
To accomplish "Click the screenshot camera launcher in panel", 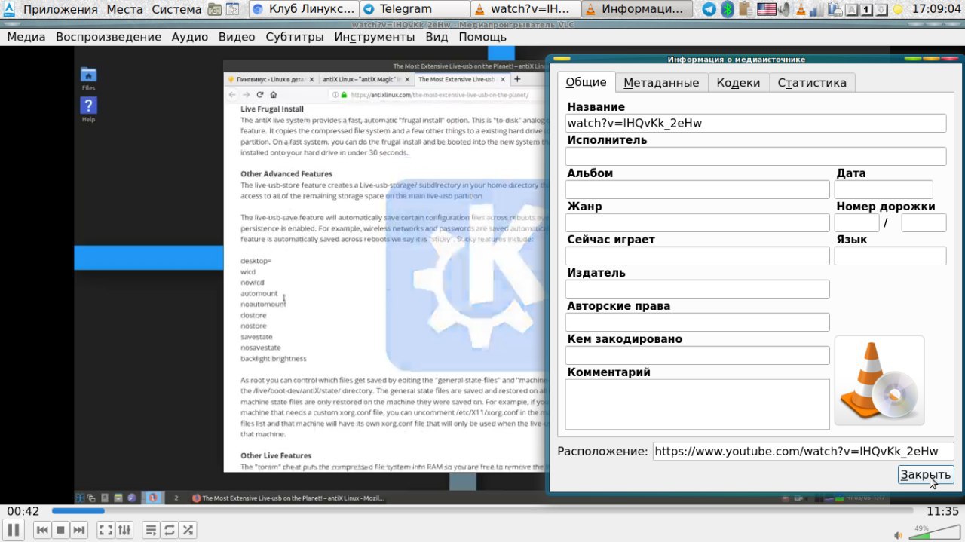I will point(214,9).
